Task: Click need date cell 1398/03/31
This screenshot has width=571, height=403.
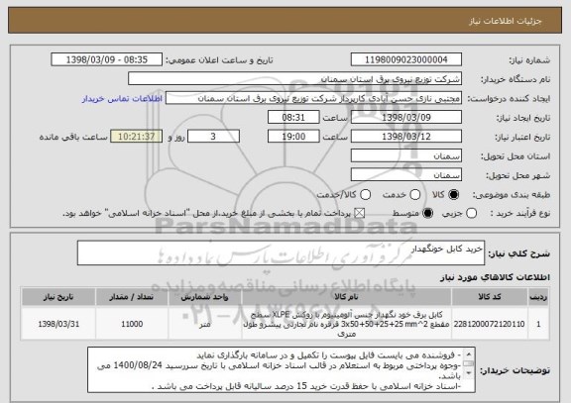Action: pyautogui.click(x=58, y=324)
